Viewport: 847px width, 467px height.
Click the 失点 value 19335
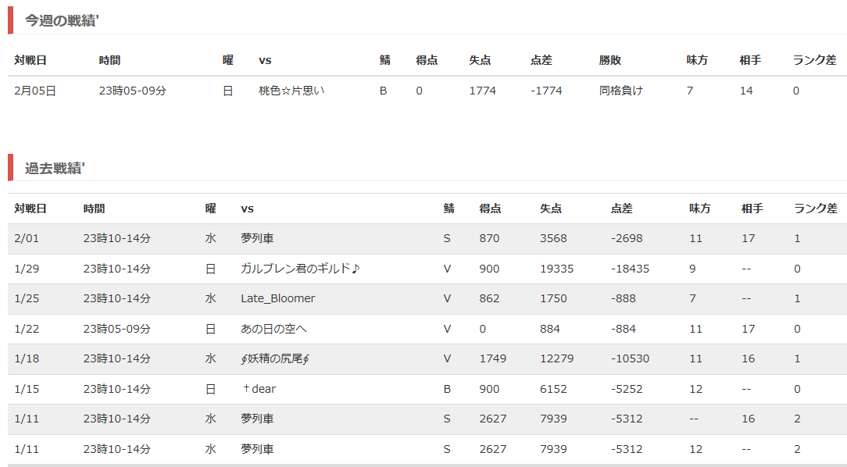click(557, 269)
